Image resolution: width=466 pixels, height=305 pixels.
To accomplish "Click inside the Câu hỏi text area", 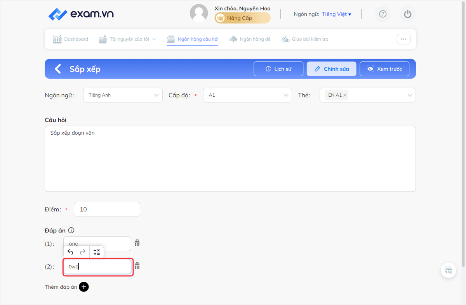I will point(230,159).
